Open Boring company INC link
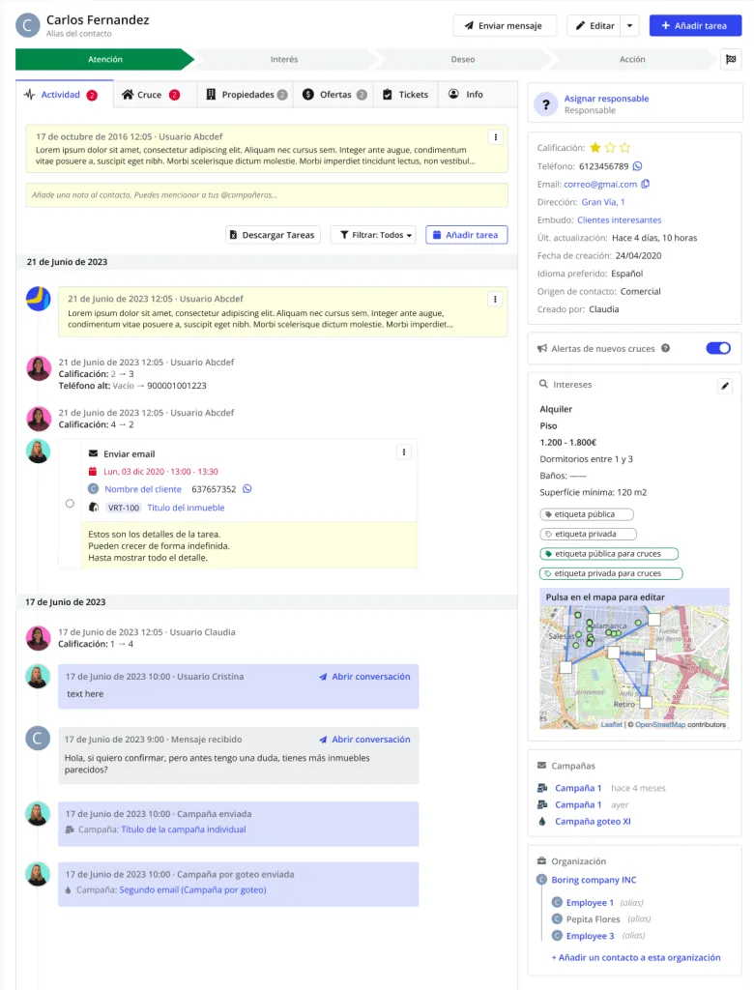The image size is (754, 990). tap(594, 880)
